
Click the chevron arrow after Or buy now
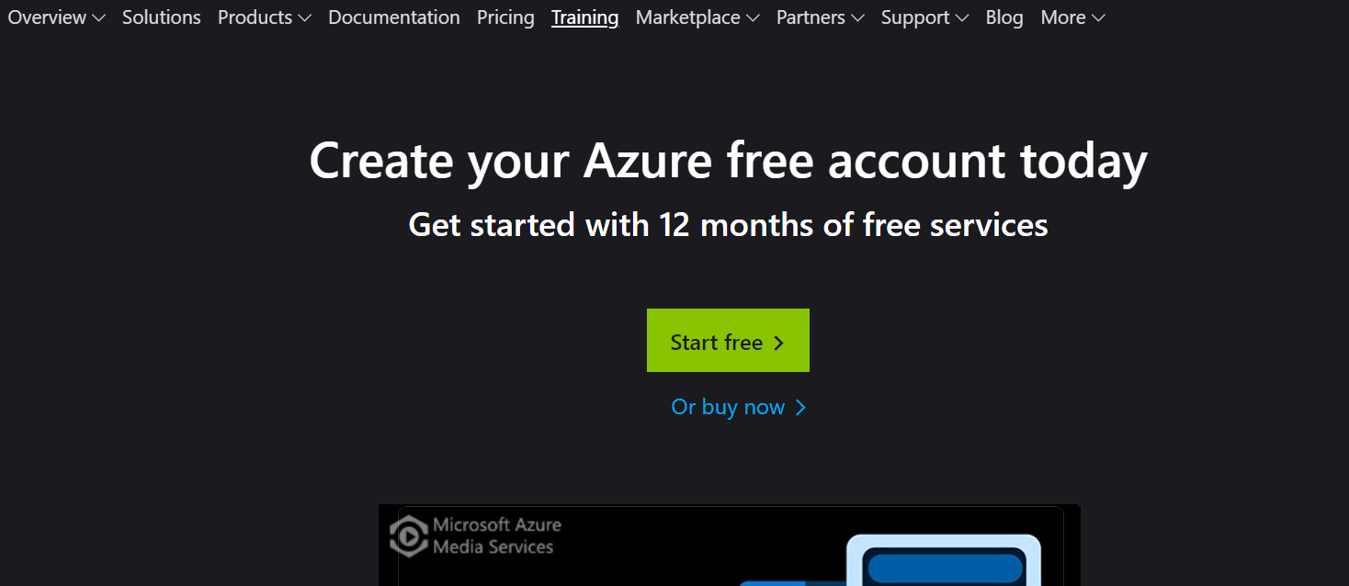coord(800,408)
